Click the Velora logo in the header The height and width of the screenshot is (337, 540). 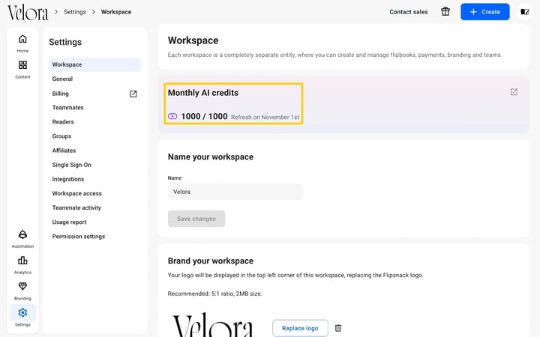28,13
